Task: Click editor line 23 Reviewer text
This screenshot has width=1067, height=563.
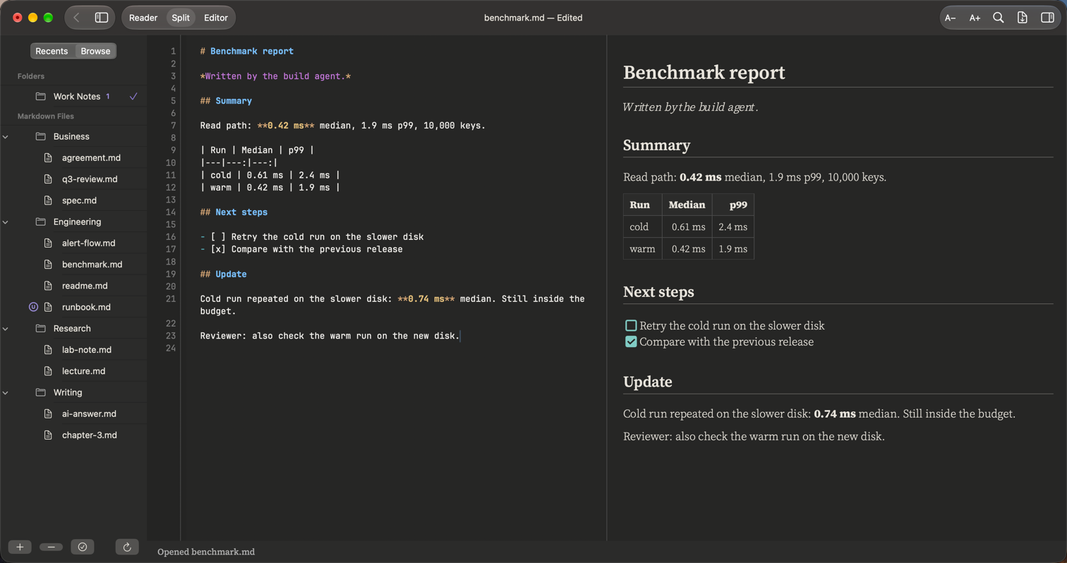Action: 330,336
